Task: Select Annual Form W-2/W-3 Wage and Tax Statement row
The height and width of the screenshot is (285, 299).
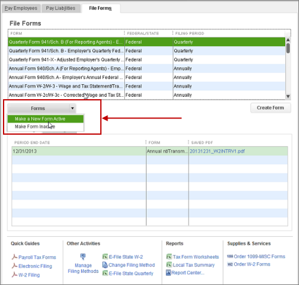Action: point(146,86)
